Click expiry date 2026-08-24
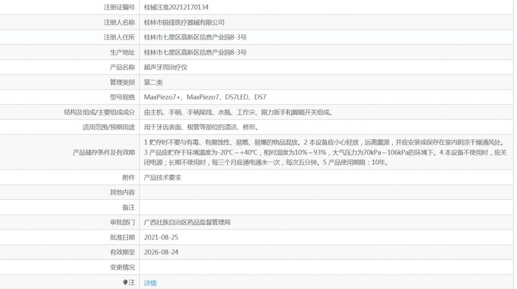Image resolution: width=517 pixels, height=289 pixels. 161,252
